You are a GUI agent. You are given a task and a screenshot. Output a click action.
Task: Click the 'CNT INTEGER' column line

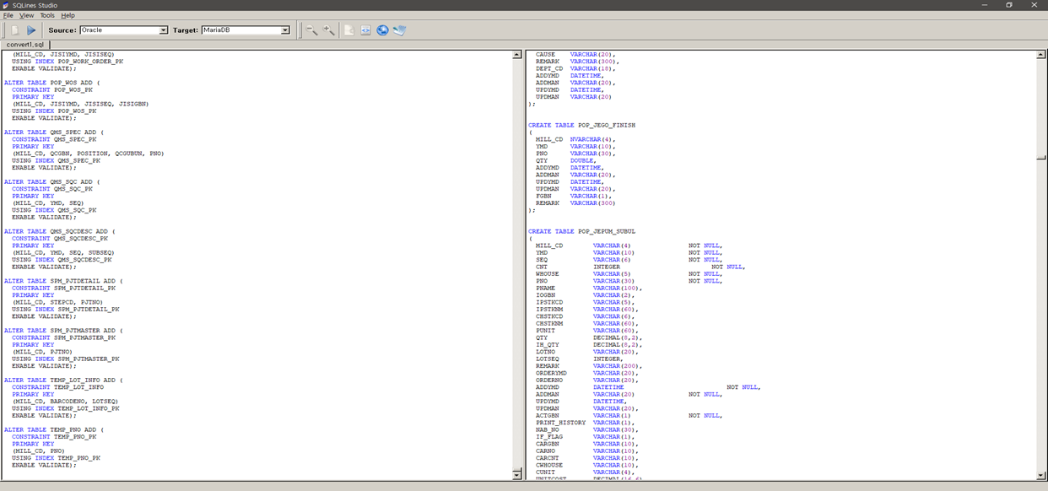[x=640, y=267]
